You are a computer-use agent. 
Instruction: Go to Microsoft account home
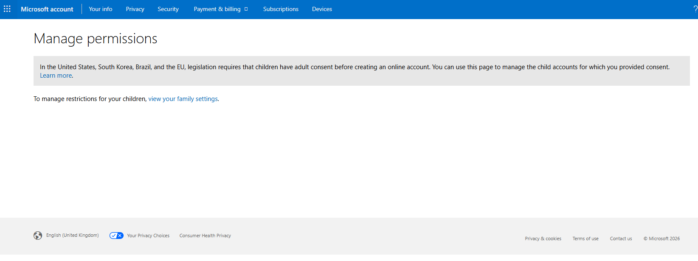click(x=47, y=9)
